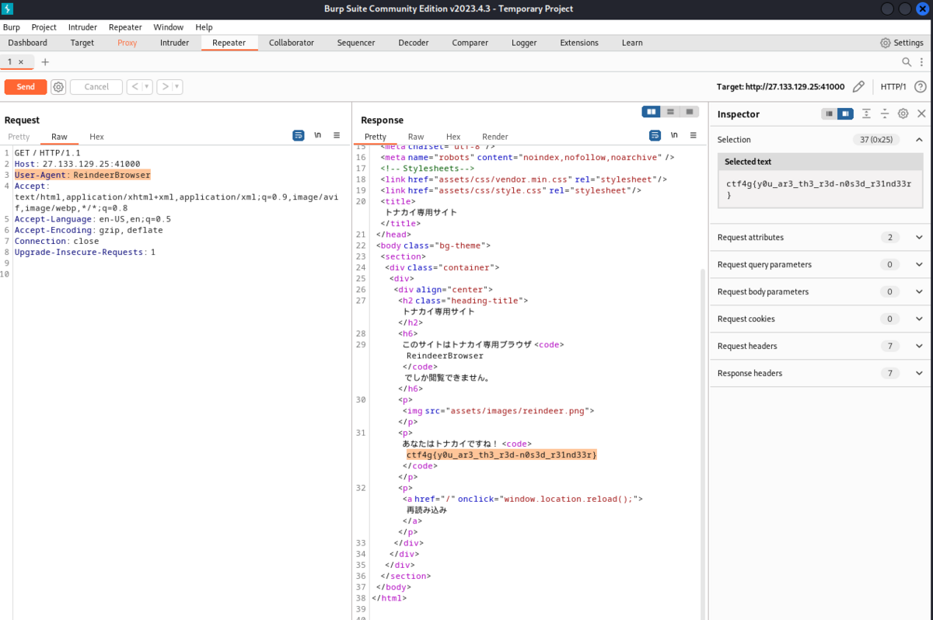
Task: Click the response pane vertical scrollbar
Action: pyautogui.click(x=704, y=444)
